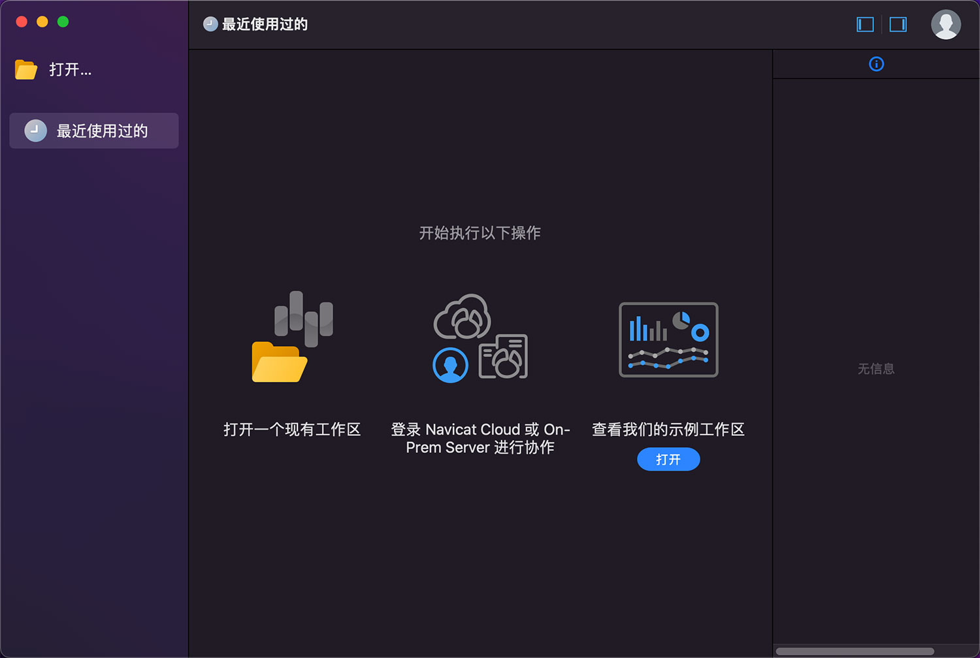The height and width of the screenshot is (658, 980).
Task: Click the Navicat Cloud login illustration
Action: click(x=480, y=337)
